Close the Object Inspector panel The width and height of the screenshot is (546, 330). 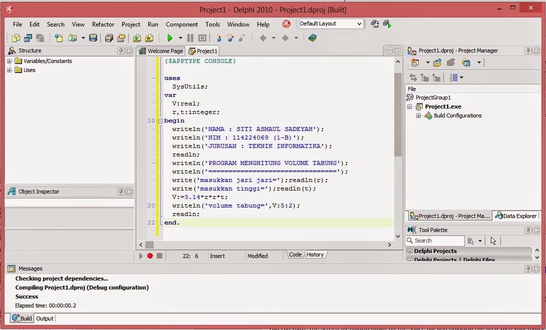point(129,191)
